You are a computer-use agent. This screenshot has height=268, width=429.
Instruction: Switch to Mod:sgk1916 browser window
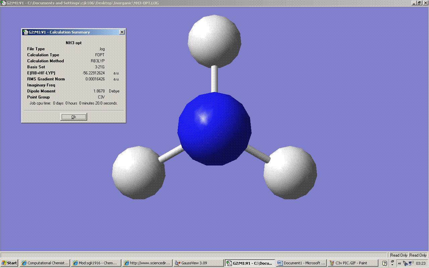point(96,263)
